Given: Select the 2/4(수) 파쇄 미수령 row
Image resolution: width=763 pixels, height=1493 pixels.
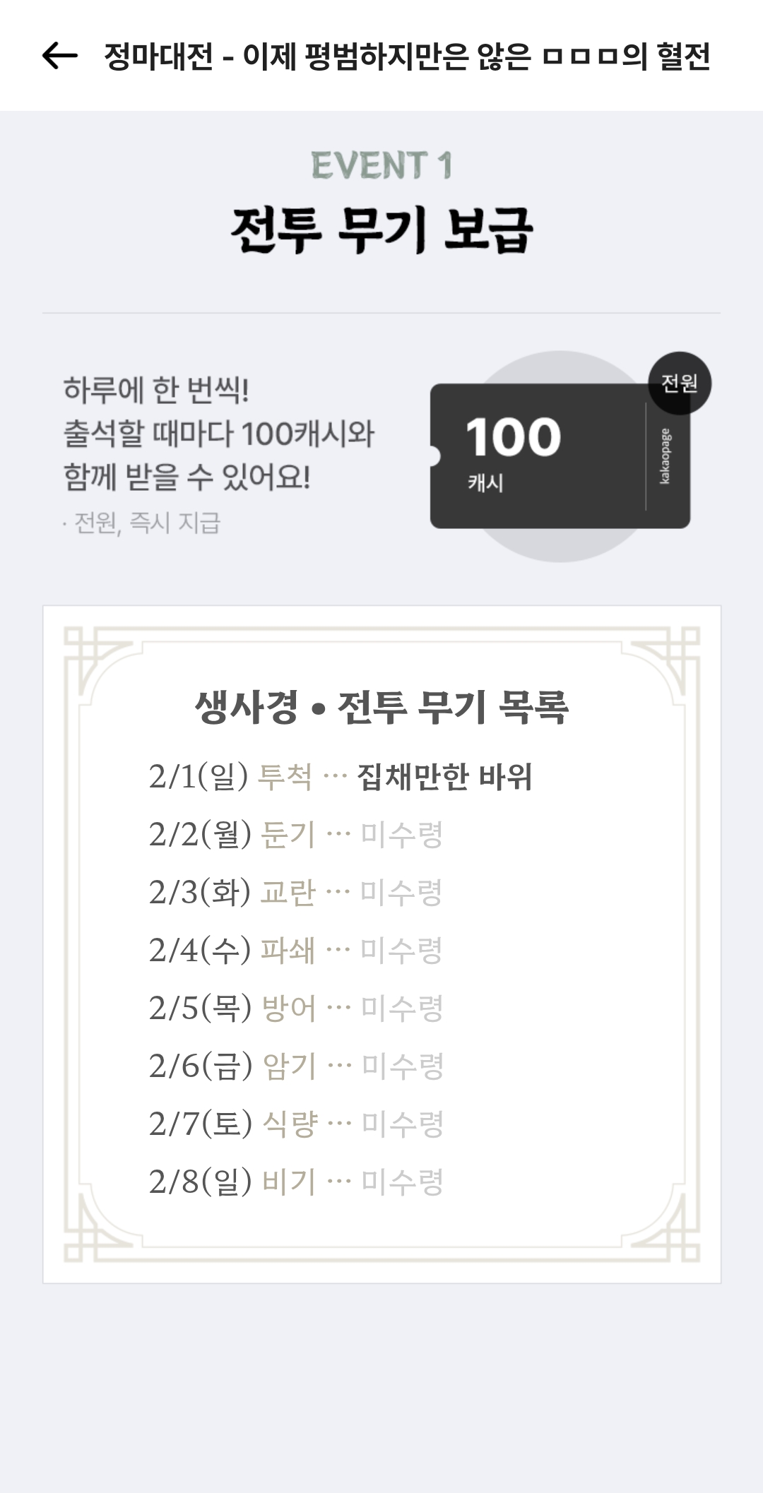Looking at the screenshot, I should tap(295, 950).
